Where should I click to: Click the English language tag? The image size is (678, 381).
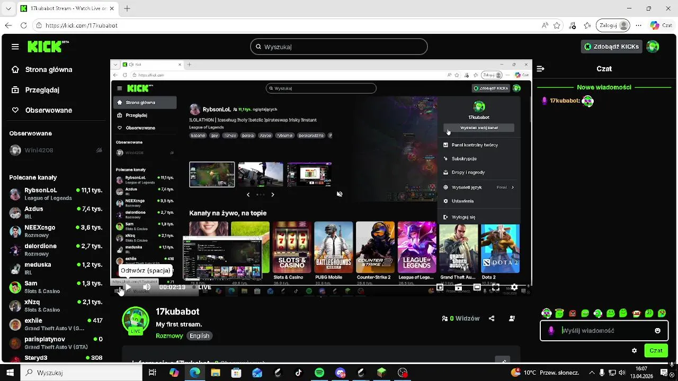(200, 335)
